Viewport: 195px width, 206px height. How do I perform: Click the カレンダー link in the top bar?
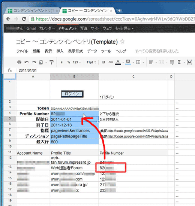(47, 28)
